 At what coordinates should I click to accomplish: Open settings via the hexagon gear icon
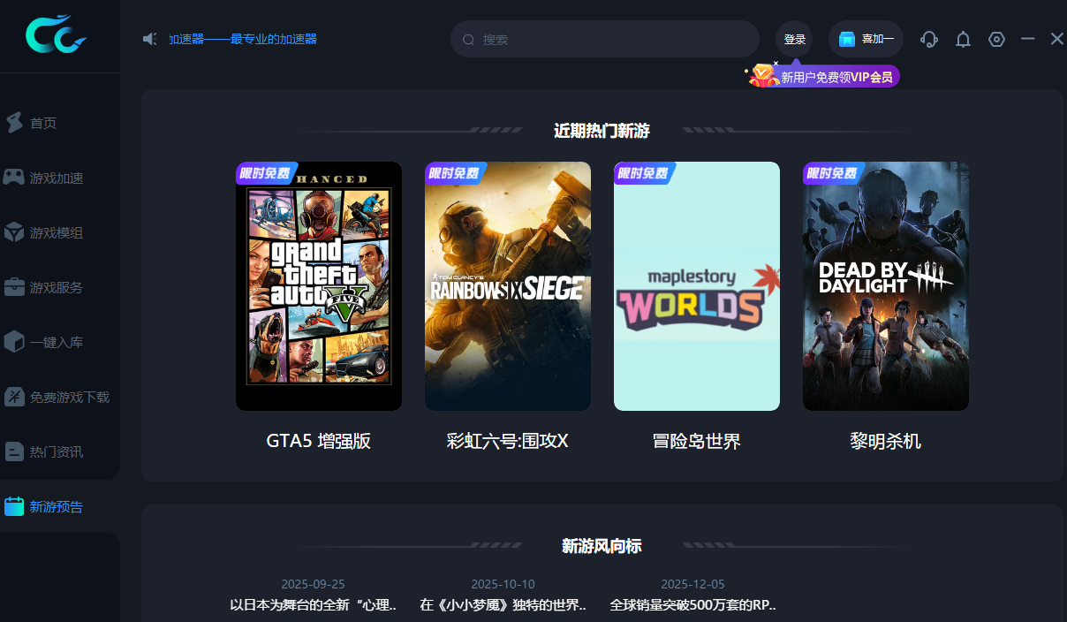996,40
